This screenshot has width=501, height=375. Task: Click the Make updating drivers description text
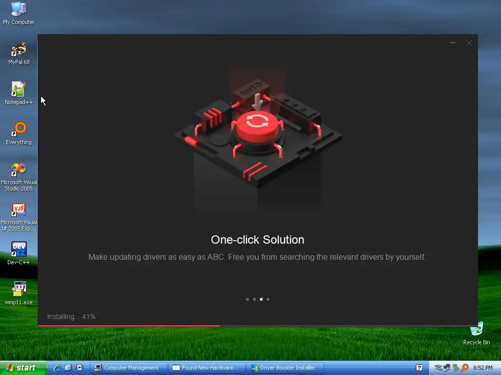[x=257, y=257]
